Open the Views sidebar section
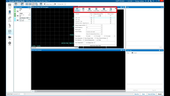This screenshot has width=170, height=96. click(10, 32)
